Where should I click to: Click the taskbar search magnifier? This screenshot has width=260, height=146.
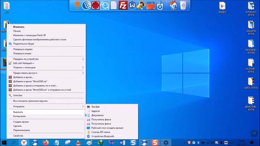pos(13,142)
